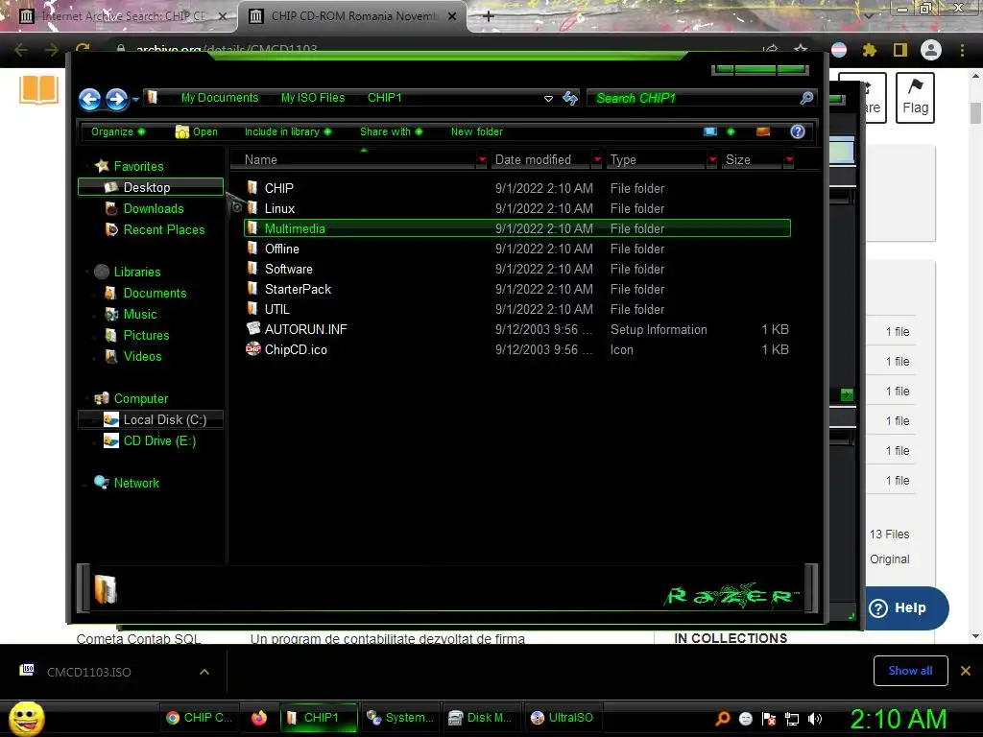Open Music library

coord(140,314)
